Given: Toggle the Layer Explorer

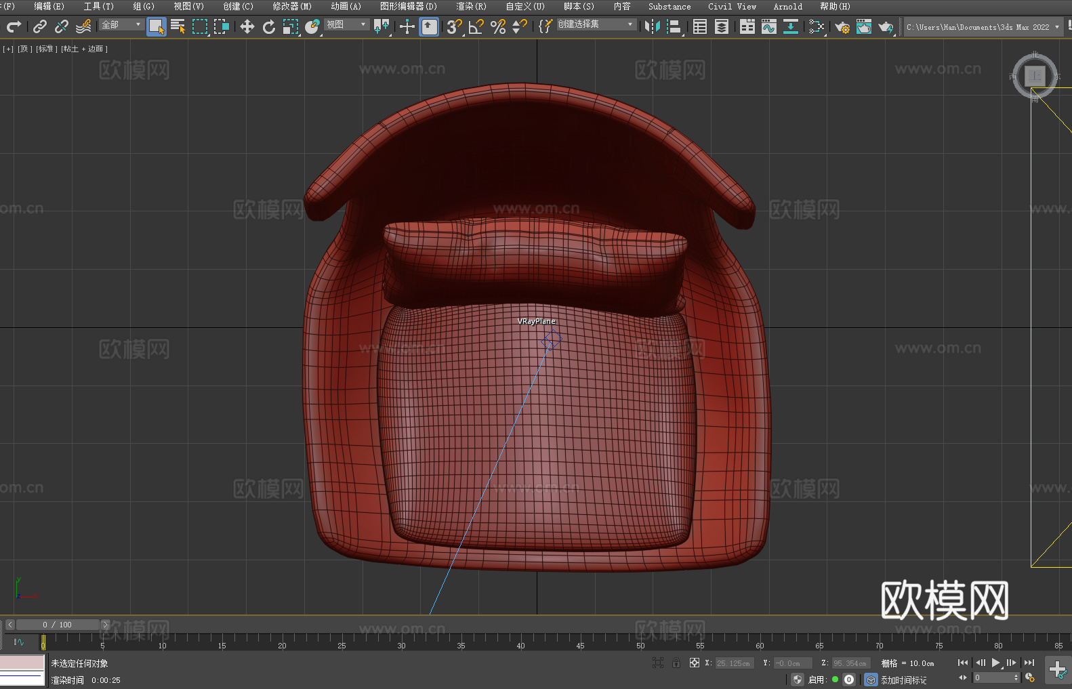Looking at the screenshot, I should point(722,26).
